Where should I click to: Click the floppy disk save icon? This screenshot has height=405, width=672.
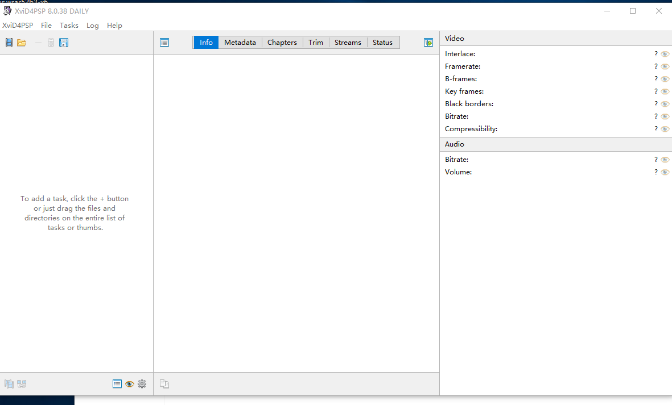[64, 43]
